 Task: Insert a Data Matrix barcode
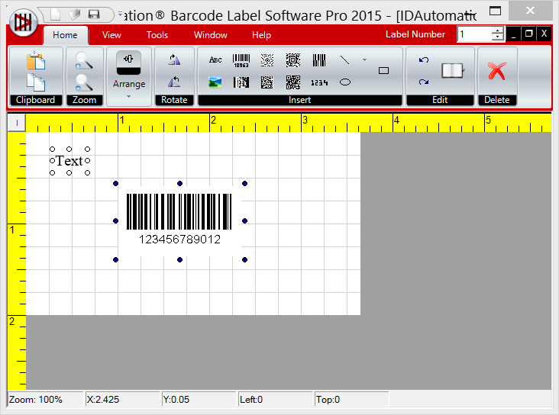coord(267,82)
